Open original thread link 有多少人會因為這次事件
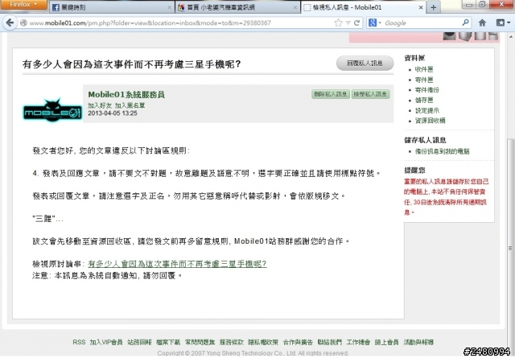 click(x=177, y=264)
